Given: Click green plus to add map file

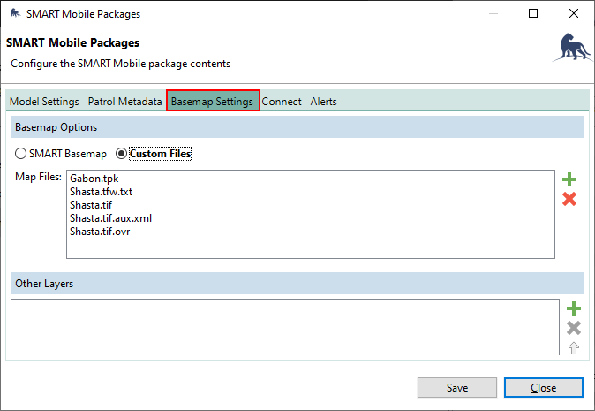Looking at the screenshot, I should [x=569, y=179].
